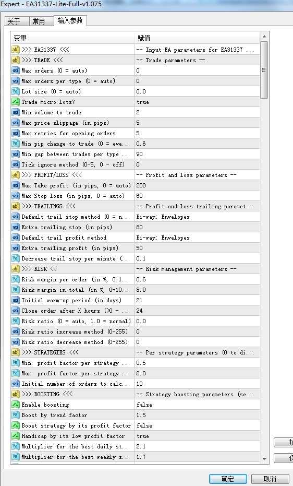Click the string icon beside EA31337 header row
This screenshot has height=486, width=293.
pos(15,50)
